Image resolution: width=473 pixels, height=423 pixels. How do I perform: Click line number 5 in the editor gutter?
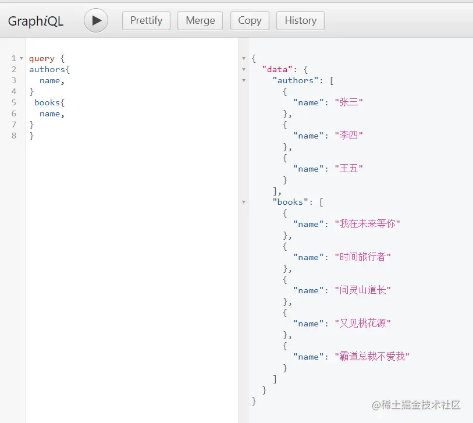click(x=14, y=102)
